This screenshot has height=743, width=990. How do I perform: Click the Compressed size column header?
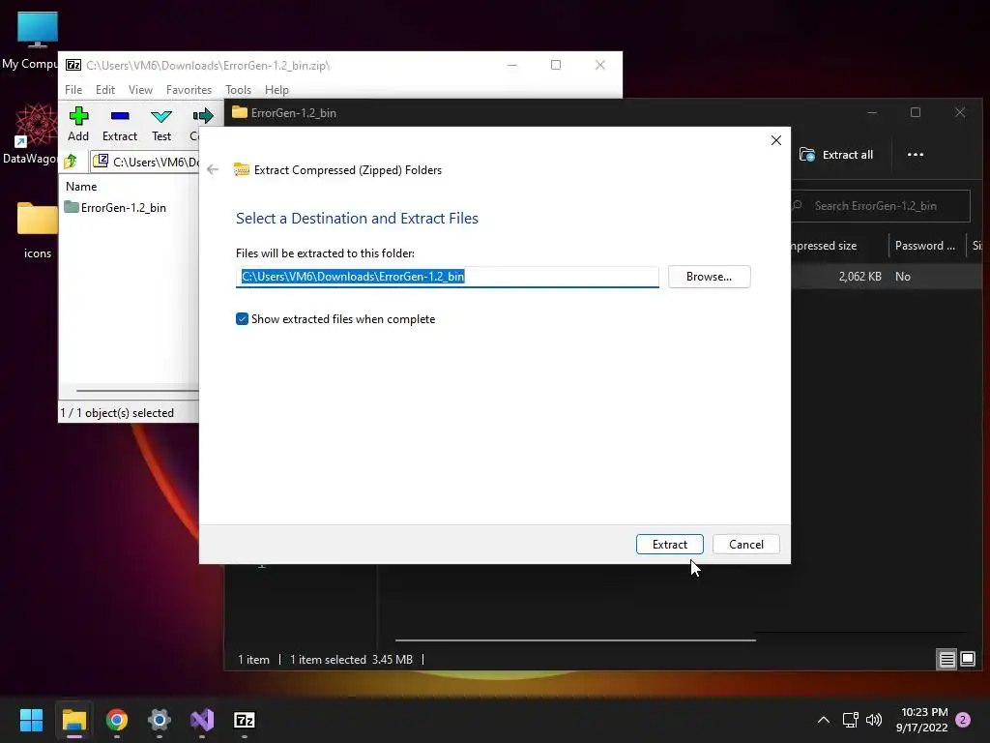point(825,246)
